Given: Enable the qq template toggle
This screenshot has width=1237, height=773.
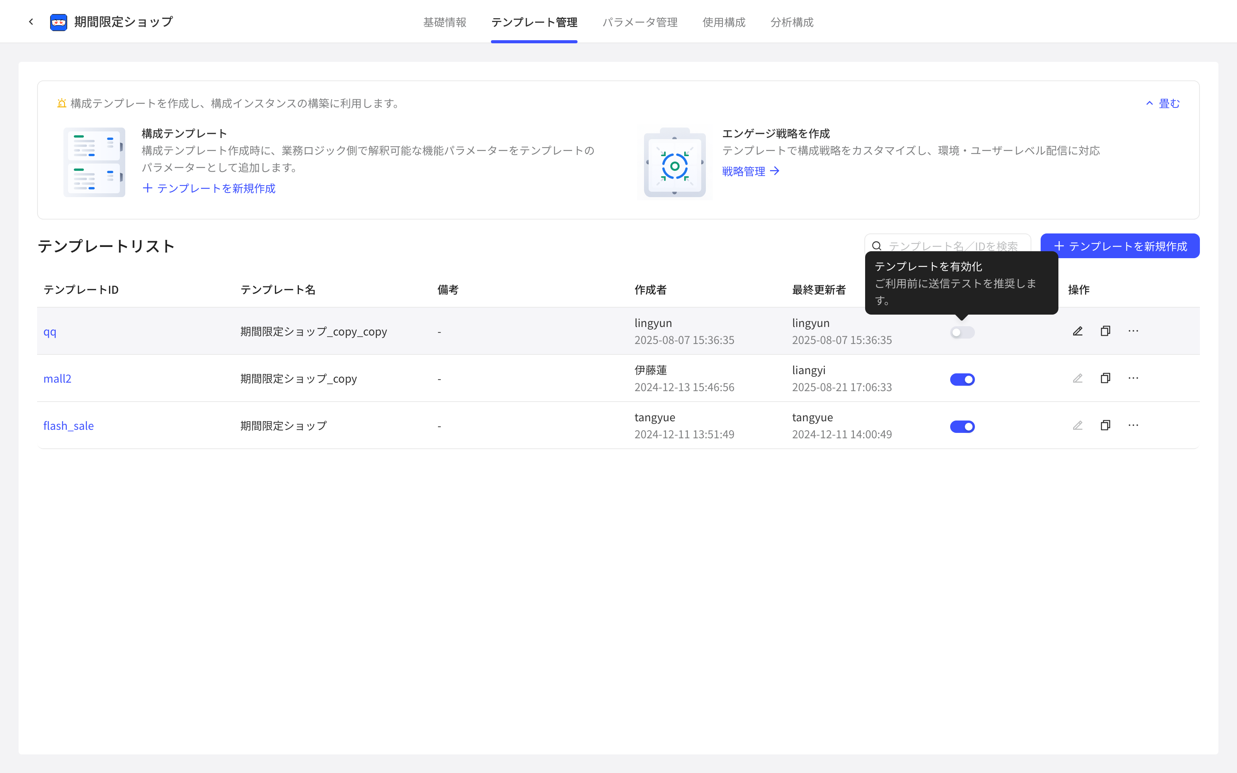Looking at the screenshot, I should (962, 332).
